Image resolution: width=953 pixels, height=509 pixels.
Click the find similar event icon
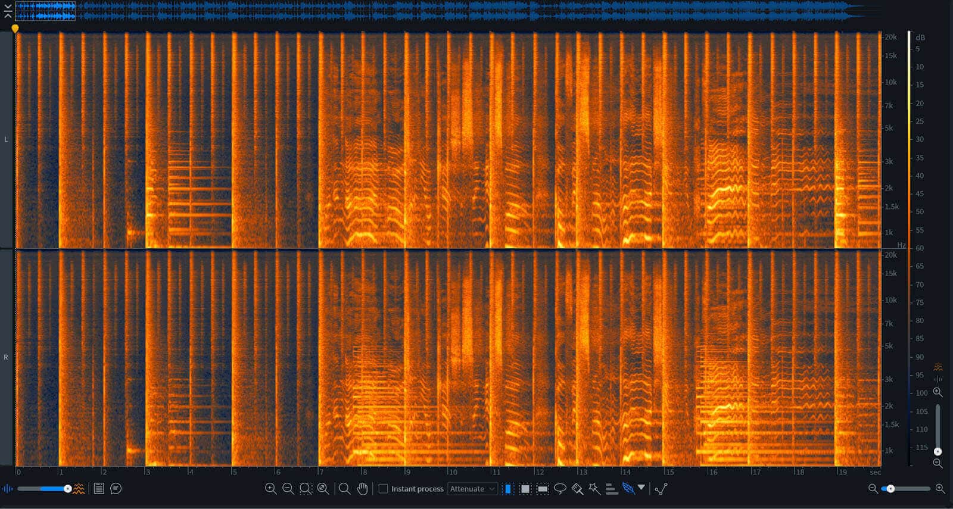click(661, 489)
